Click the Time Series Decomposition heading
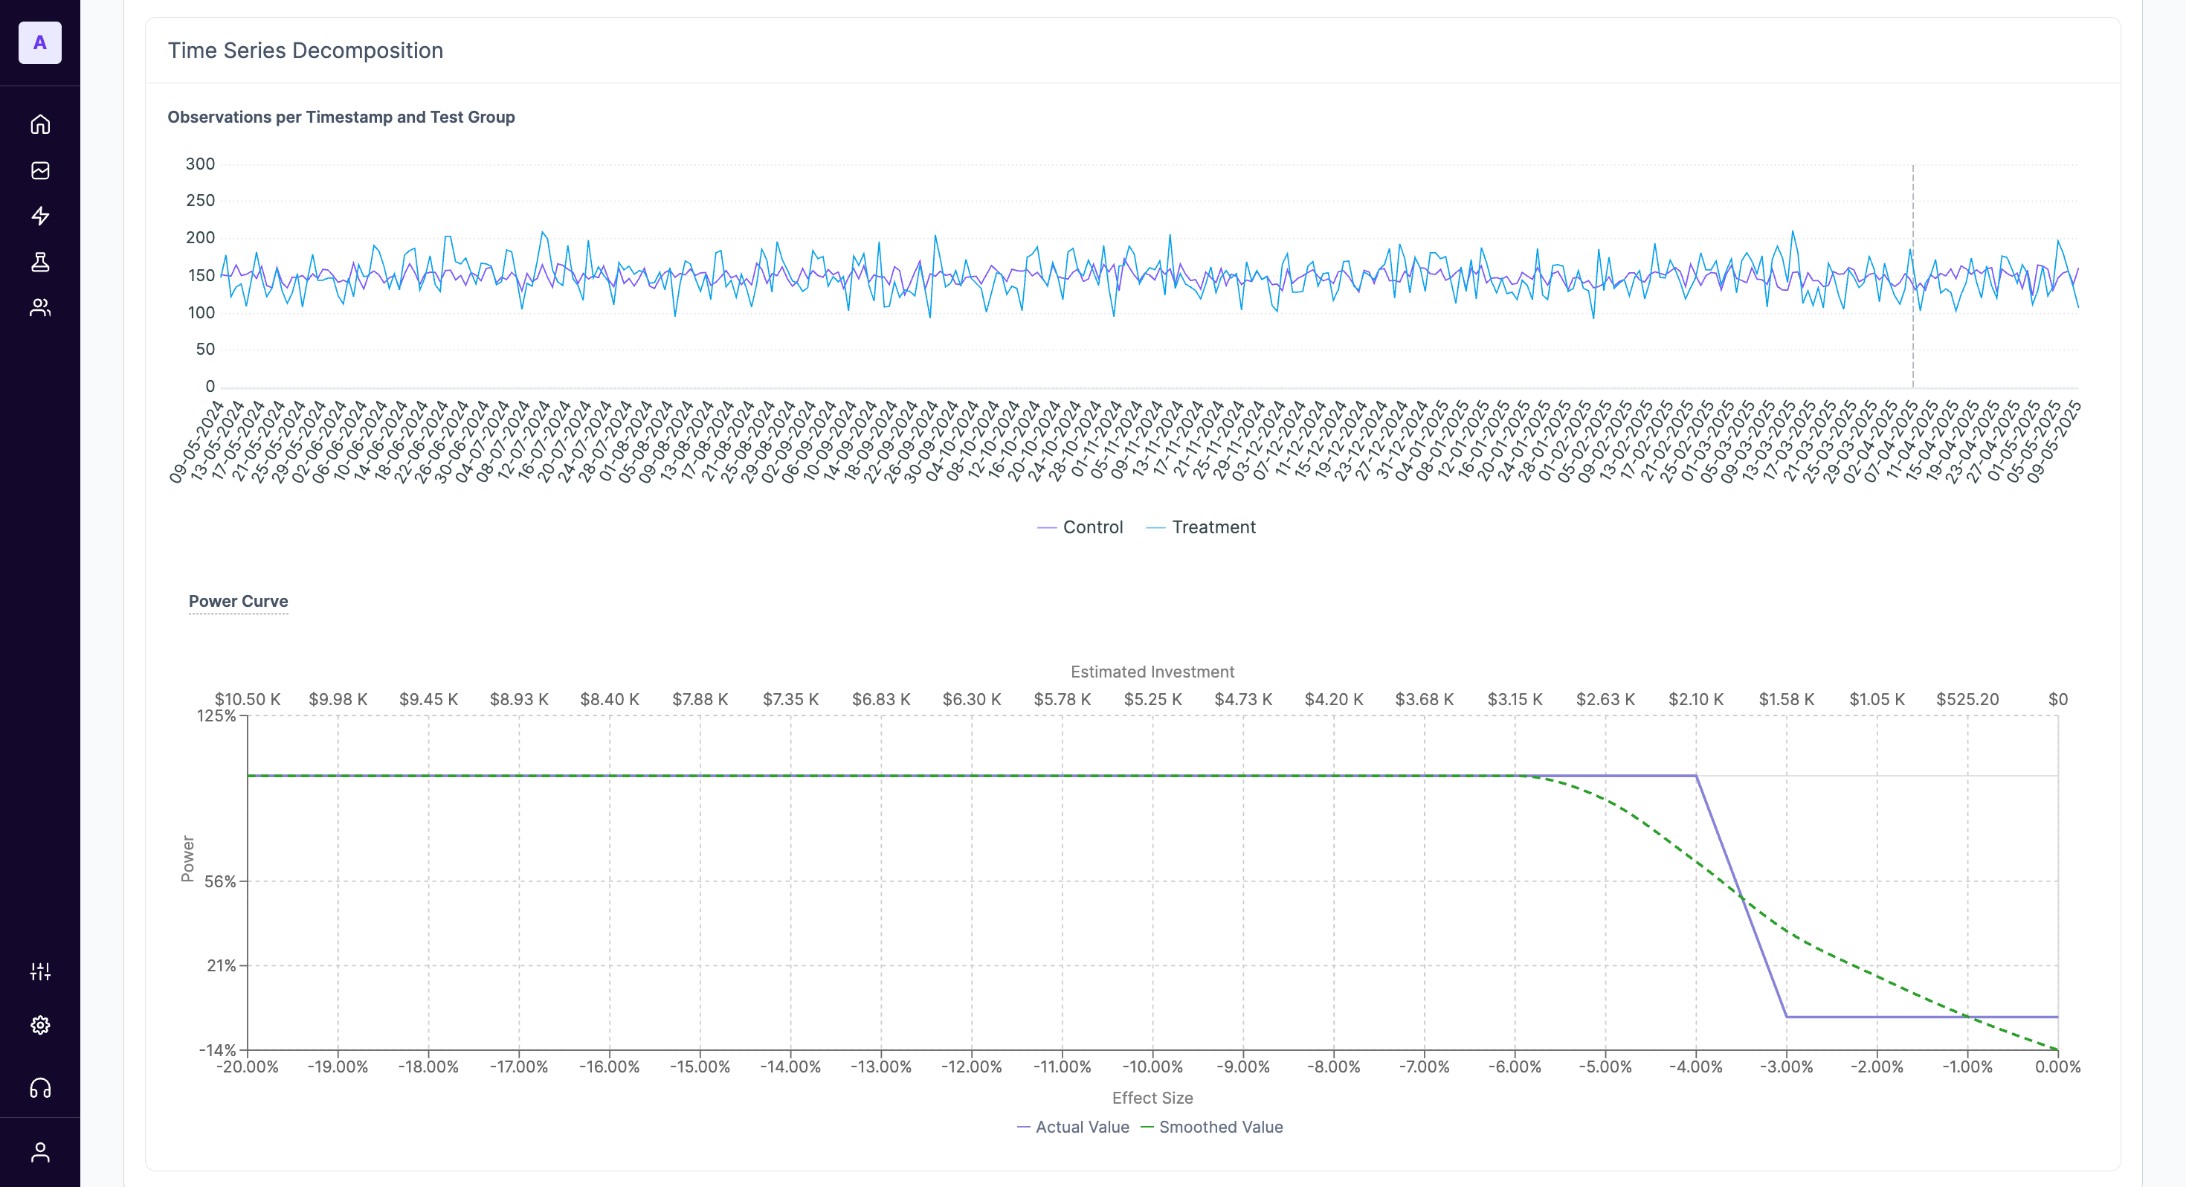The width and height of the screenshot is (2186, 1187). pos(306,50)
